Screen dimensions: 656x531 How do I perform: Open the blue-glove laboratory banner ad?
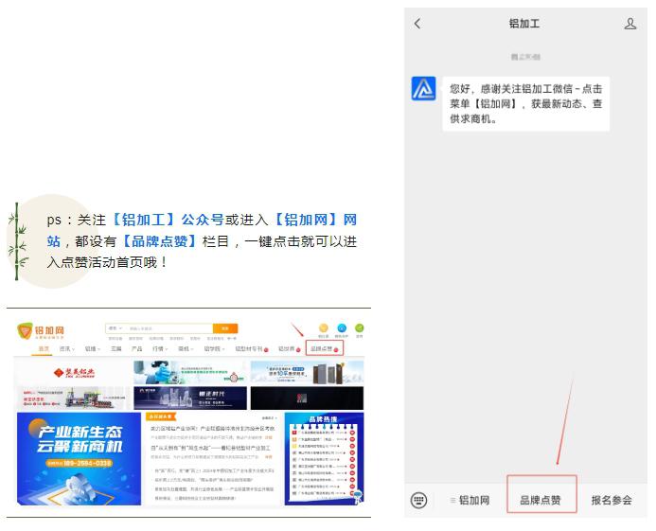click(190, 372)
